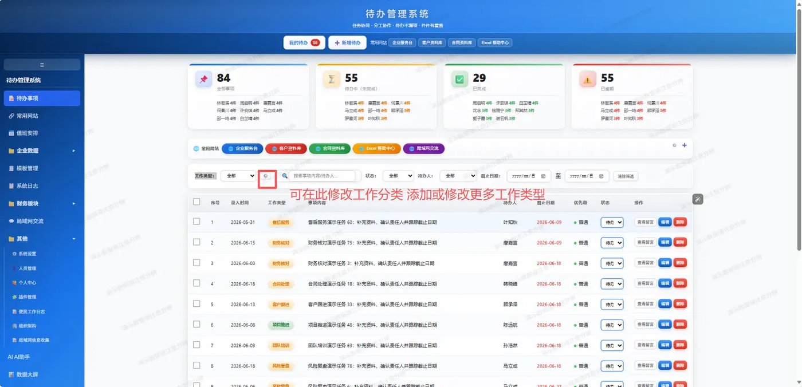802x387 pixels.
Task: Check the row 2 财务核对演示任务 75 checkbox
Action: click(x=196, y=242)
